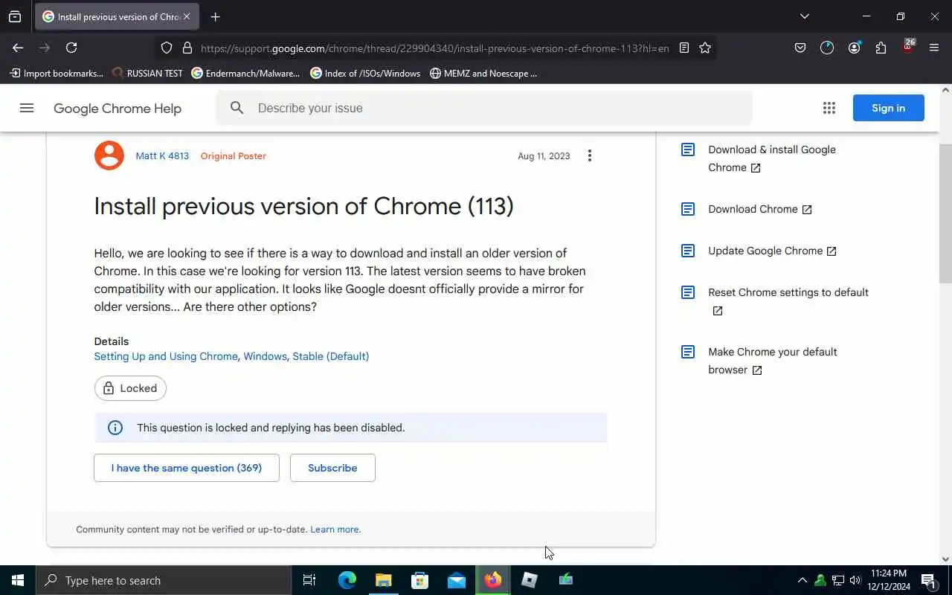
Task: Open MEMZ and Noescape bookmark
Action: click(483, 73)
